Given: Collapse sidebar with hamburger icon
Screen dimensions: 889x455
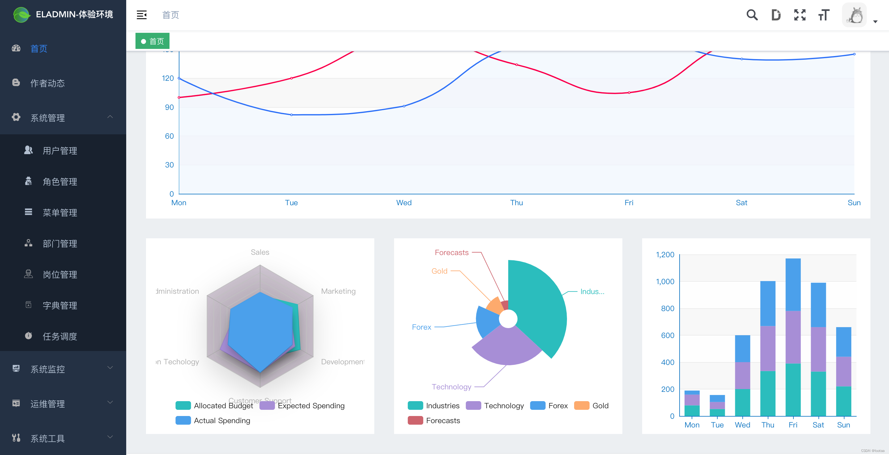Looking at the screenshot, I should point(141,15).
